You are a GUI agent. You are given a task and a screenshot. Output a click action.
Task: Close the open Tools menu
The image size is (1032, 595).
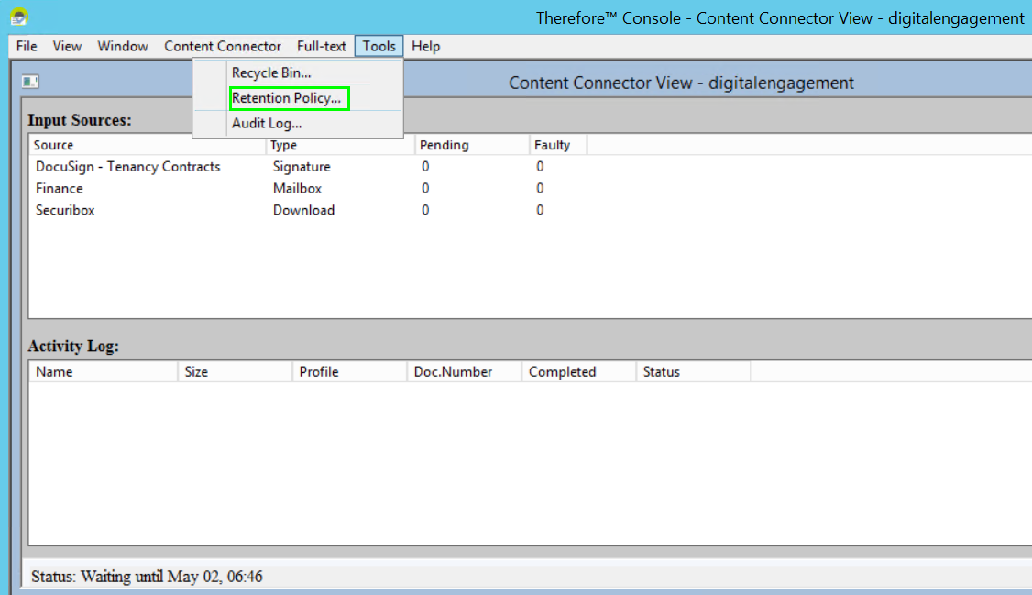point(379,46)
